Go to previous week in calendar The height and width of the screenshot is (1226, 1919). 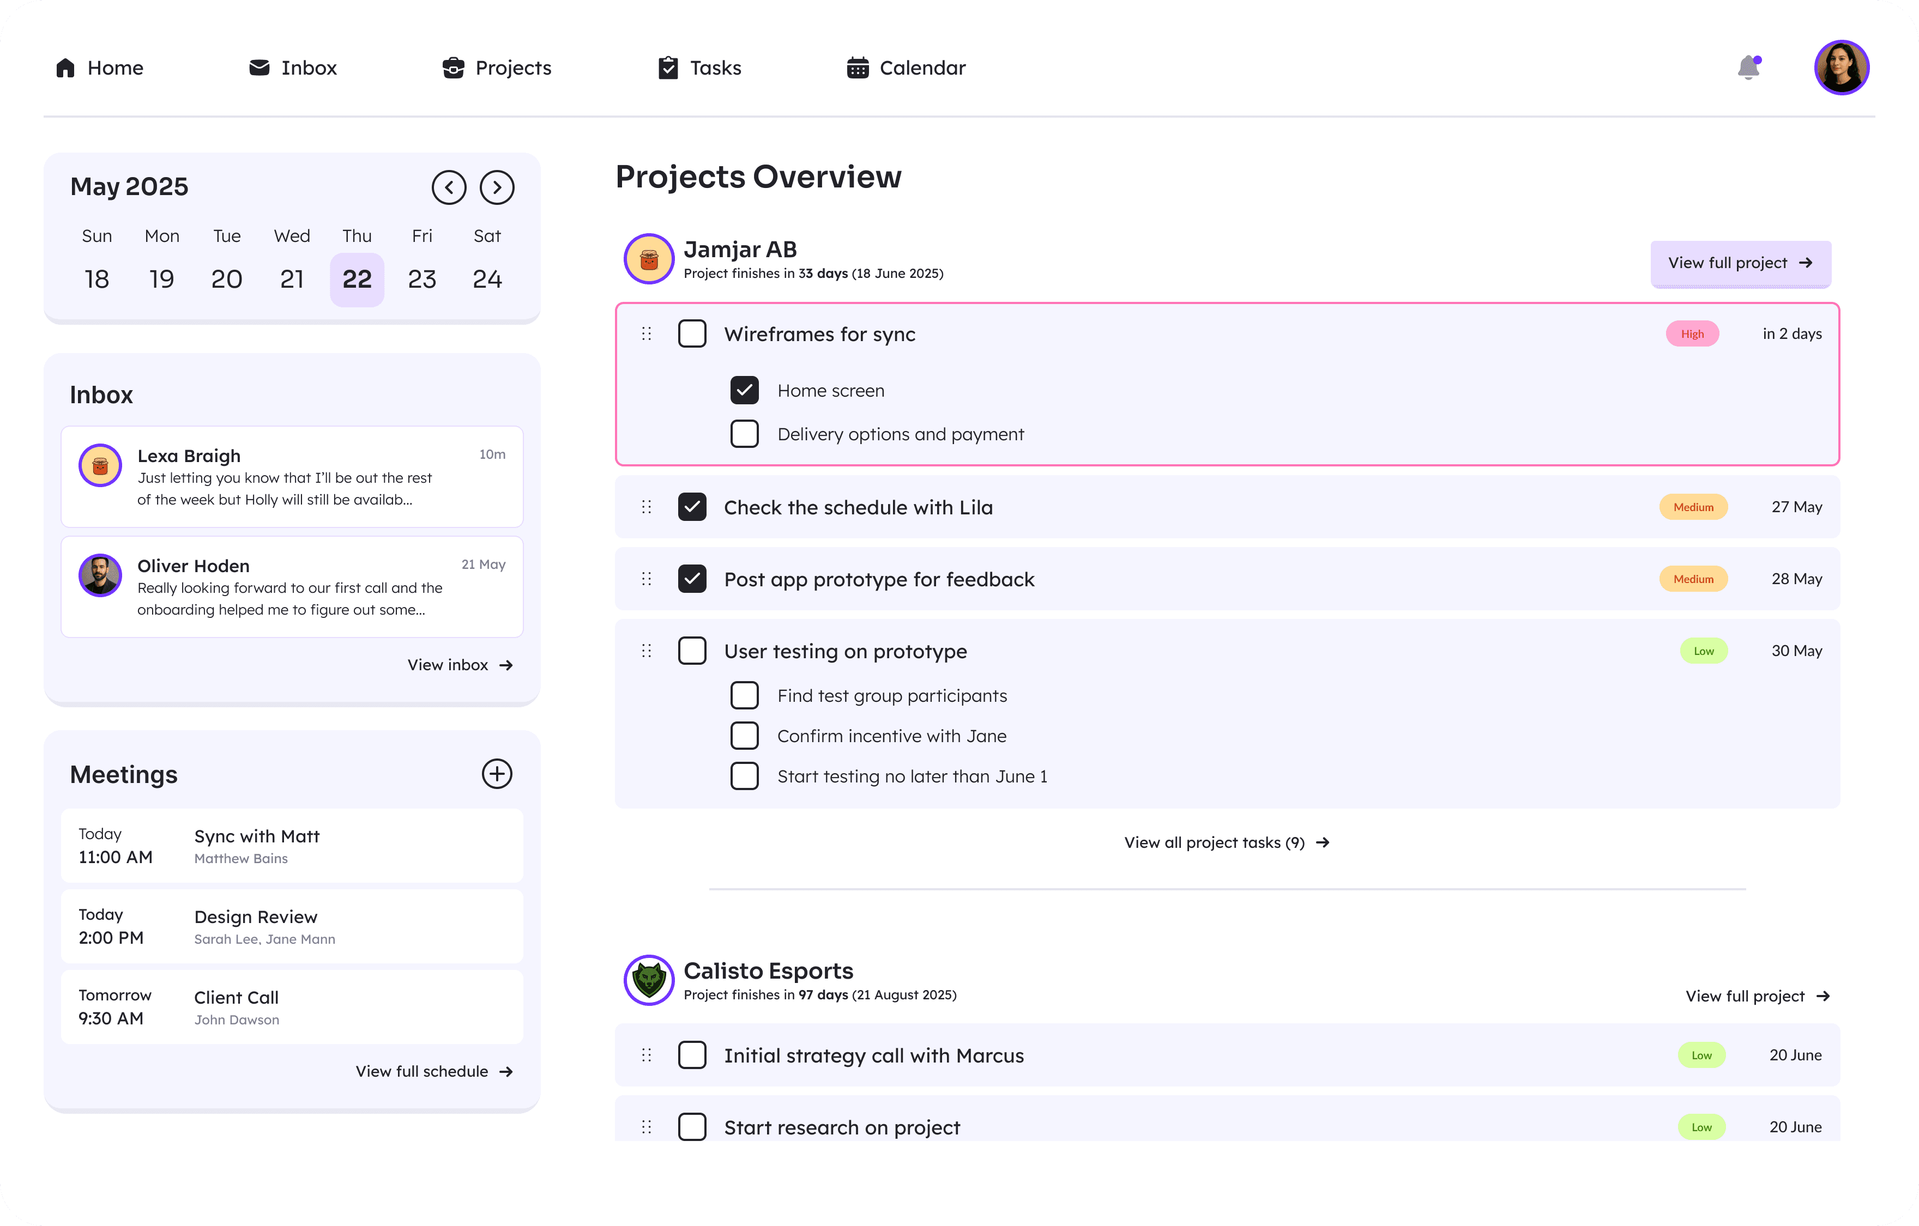(449, 187)
